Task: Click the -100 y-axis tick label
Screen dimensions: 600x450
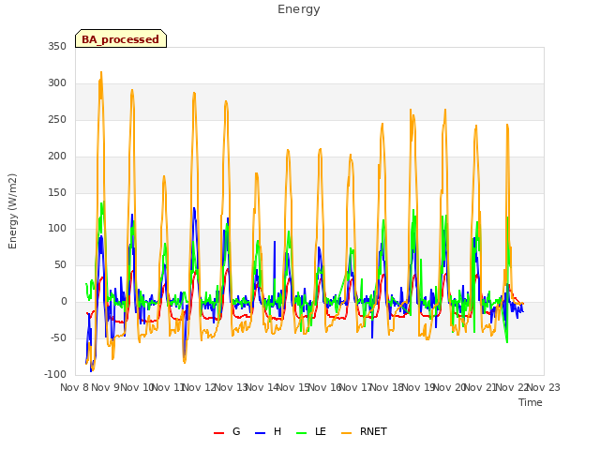Action: click(x=55, y=374)
